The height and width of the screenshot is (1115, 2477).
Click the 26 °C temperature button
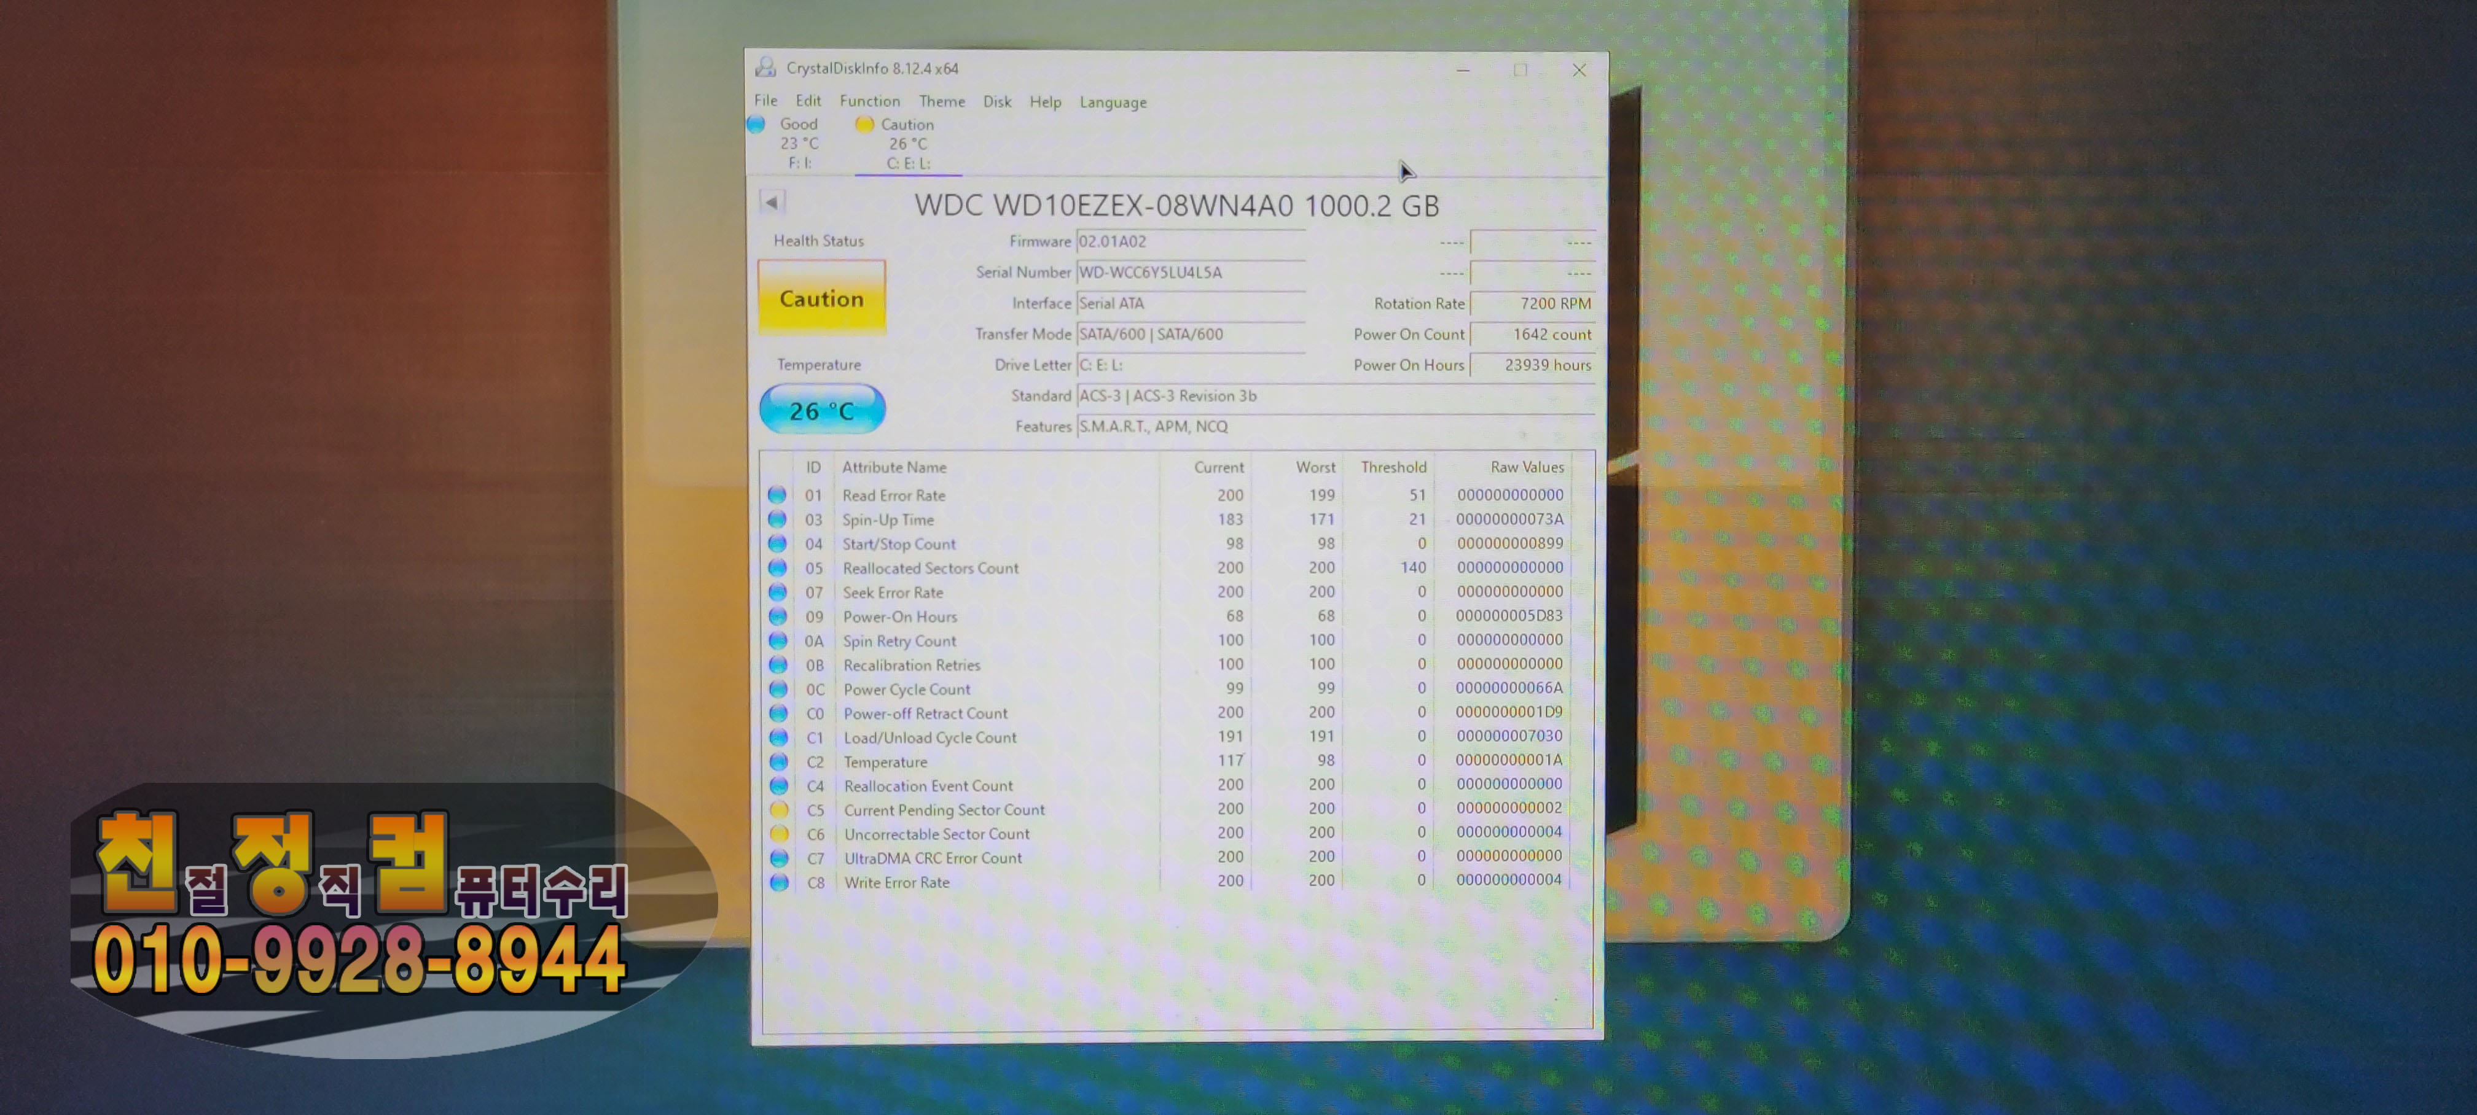(821, 410)
